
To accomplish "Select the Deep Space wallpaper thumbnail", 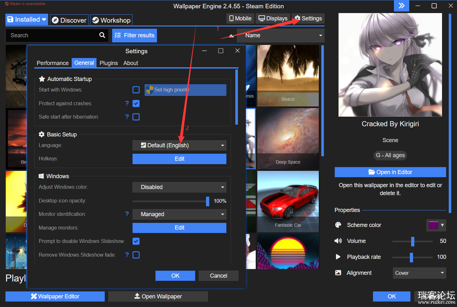I will 288,138.
